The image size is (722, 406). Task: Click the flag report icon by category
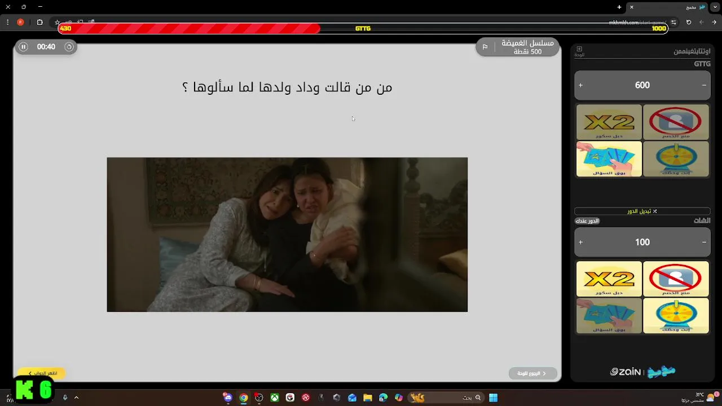tap(485, 47)
